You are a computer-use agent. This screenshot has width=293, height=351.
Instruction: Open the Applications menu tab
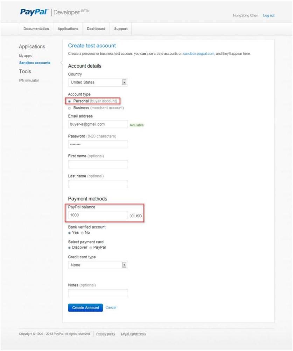(x=68, y=29)
